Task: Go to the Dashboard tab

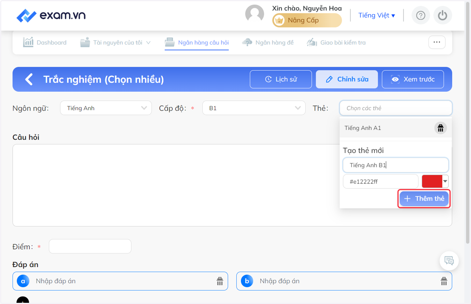Action: click(45, 42)
